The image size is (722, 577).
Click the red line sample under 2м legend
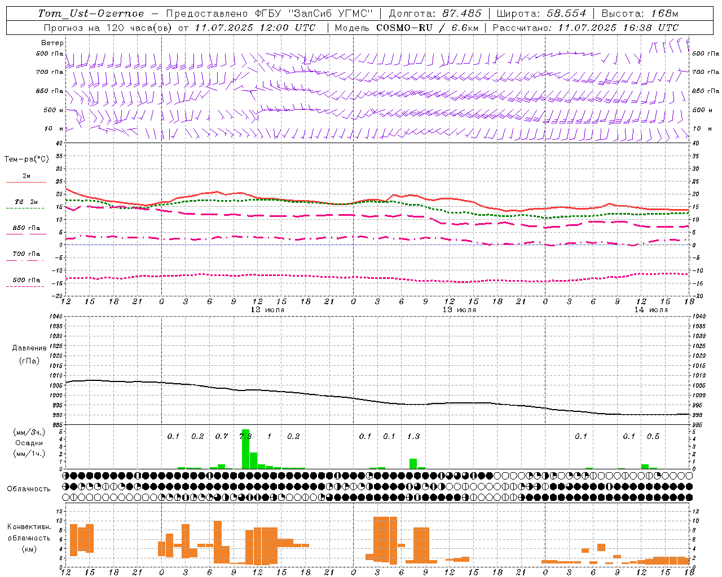point(26,183)
